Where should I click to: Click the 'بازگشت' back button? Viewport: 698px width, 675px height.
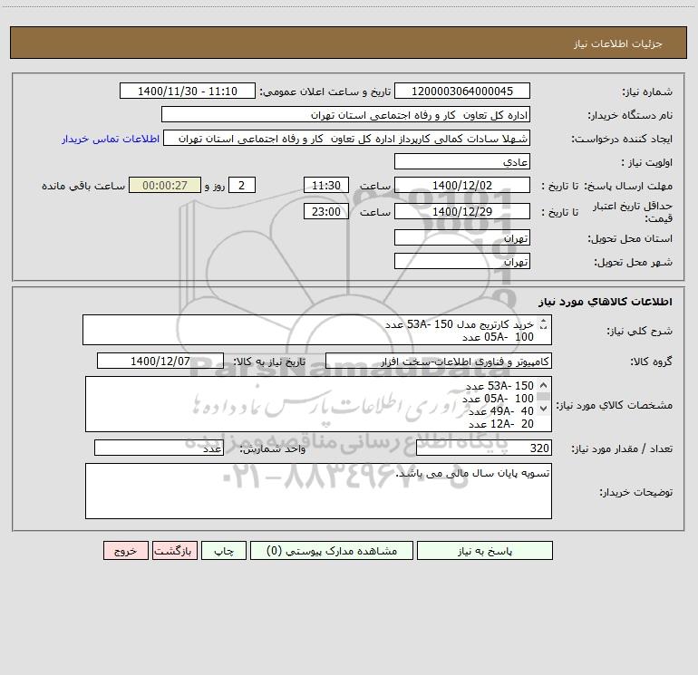(175, 551)
